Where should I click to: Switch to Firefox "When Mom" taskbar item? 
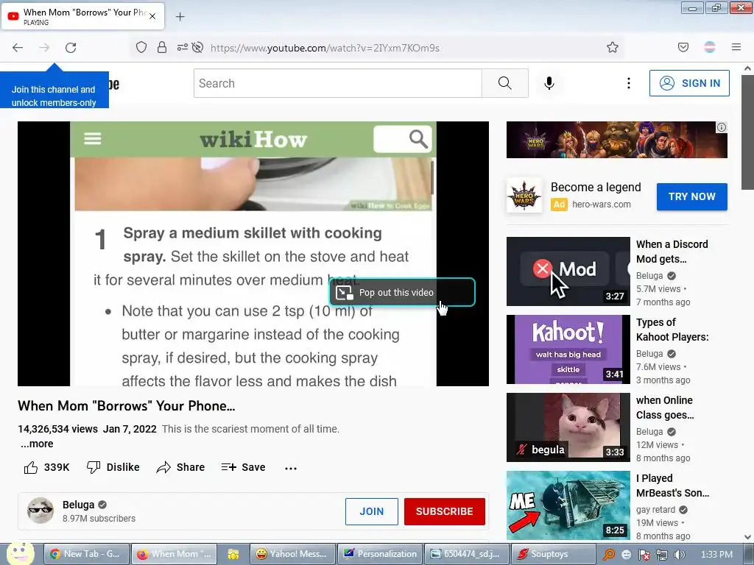[175, 554]
